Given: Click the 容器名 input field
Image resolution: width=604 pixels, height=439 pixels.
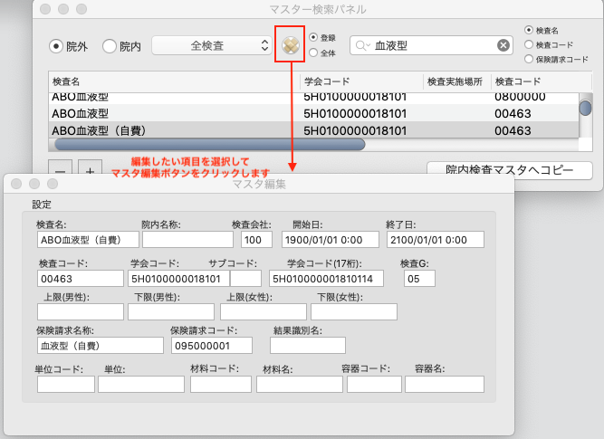Looking at the screenshot, I should [444, 385].
